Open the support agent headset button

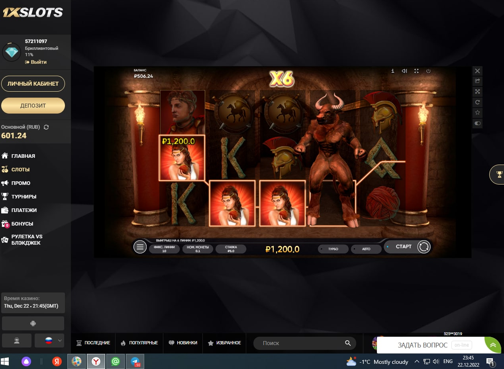[x=17, y=341]
